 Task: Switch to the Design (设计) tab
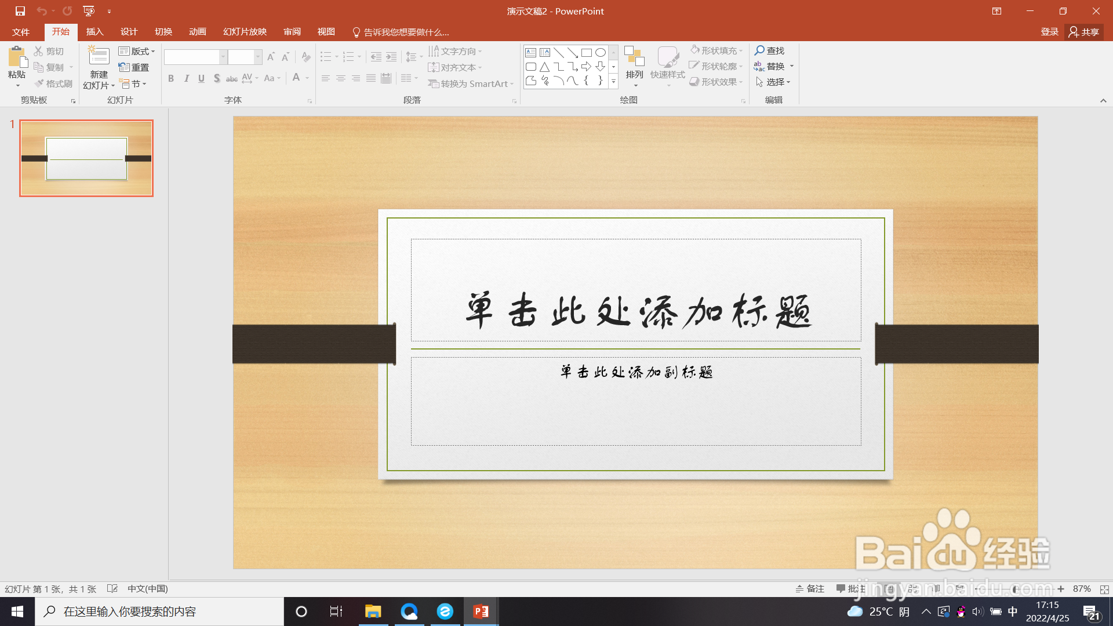pos(129,32)
